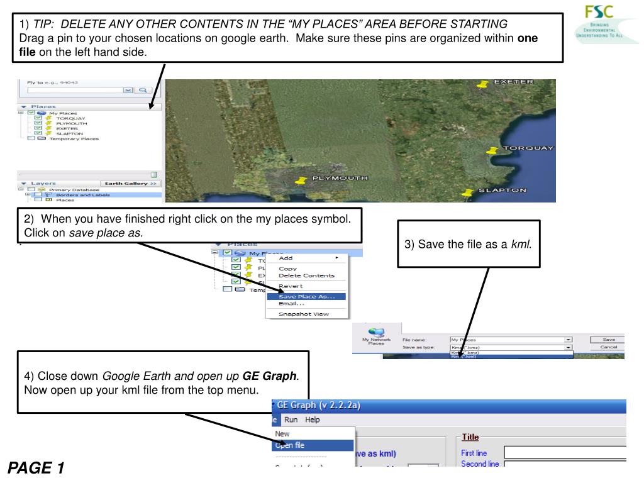Uncheck the PLYMOUTH placemark checkbox
The height and width of the screenshot is (483, 644).
pos(38,123)
